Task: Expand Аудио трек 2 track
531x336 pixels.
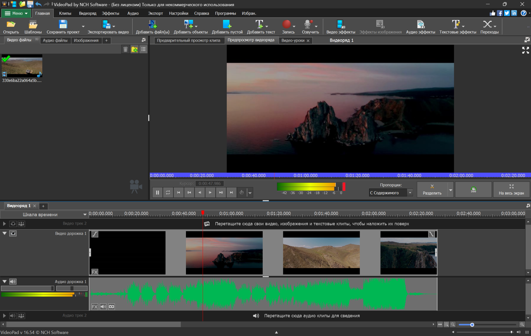Action: point(5,316)
